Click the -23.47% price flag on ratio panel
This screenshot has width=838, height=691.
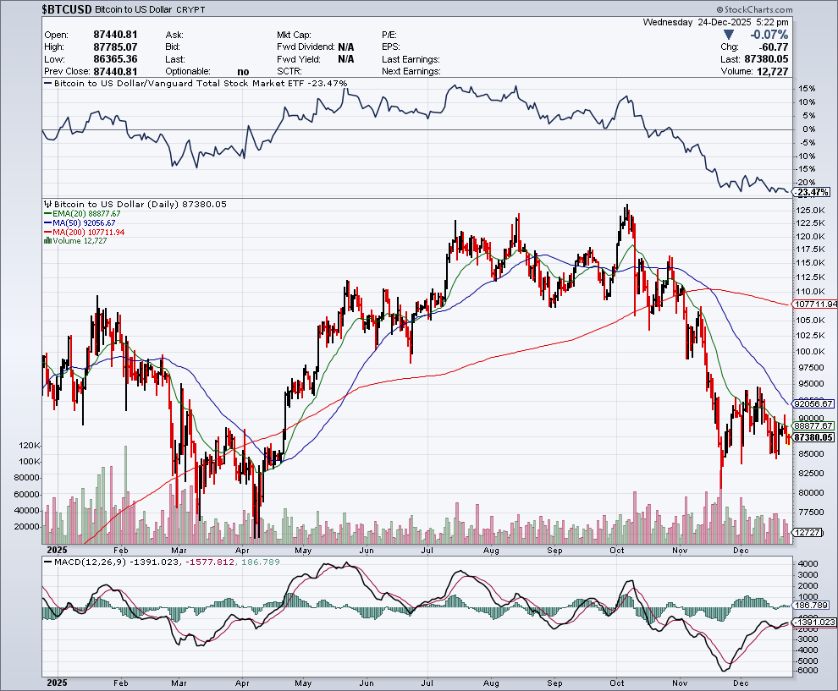(813, 192)
